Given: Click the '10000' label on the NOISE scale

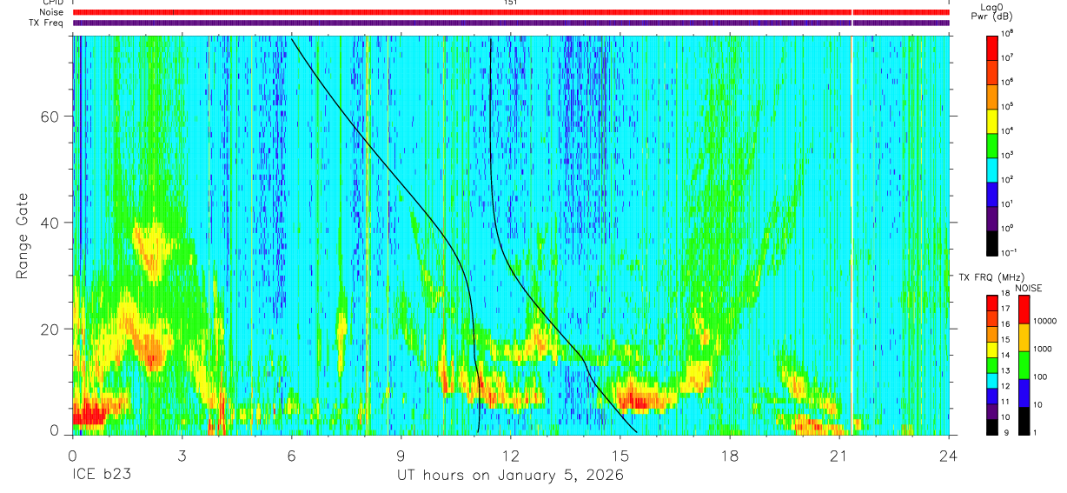Looking at the screenshot, I should click(x=1045, y=320).
